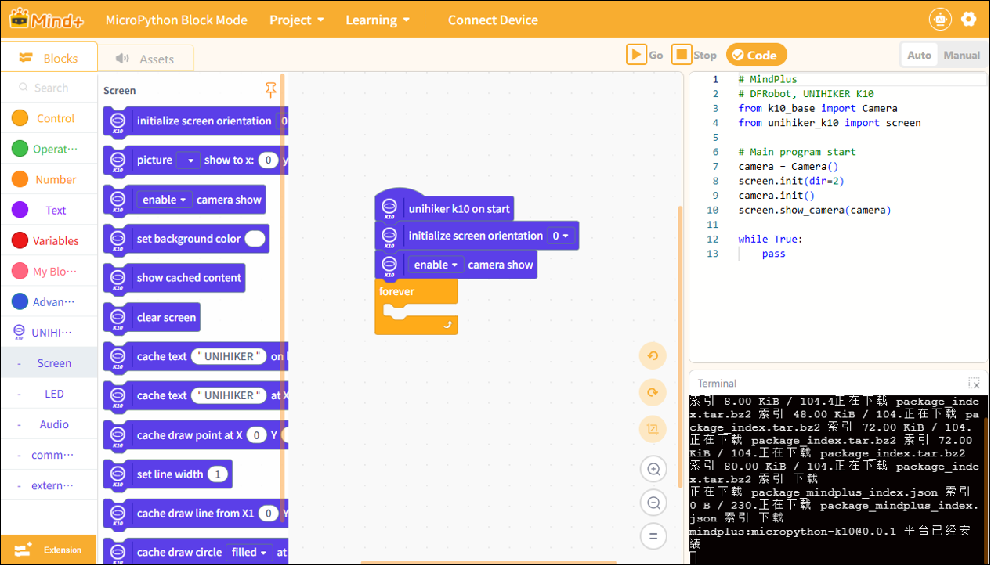991x566 pixels.
Task: Expand the screen orientation 0 dropdown in workspace
Action: [561, 236]
